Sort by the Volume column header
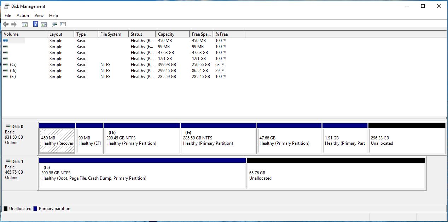The image size is (448, 222). (24, 34)
